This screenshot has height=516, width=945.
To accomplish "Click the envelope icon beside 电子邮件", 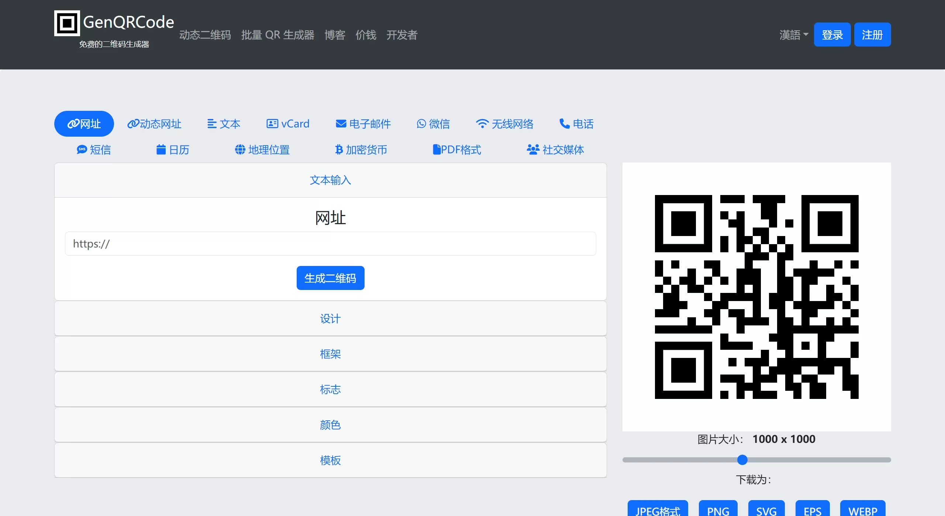I will click(341, 124).
